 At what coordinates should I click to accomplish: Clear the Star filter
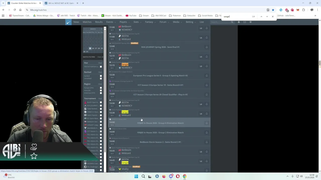coord(100,63)
